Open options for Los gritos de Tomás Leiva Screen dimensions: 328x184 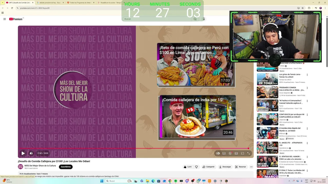(x=307, y=75)
